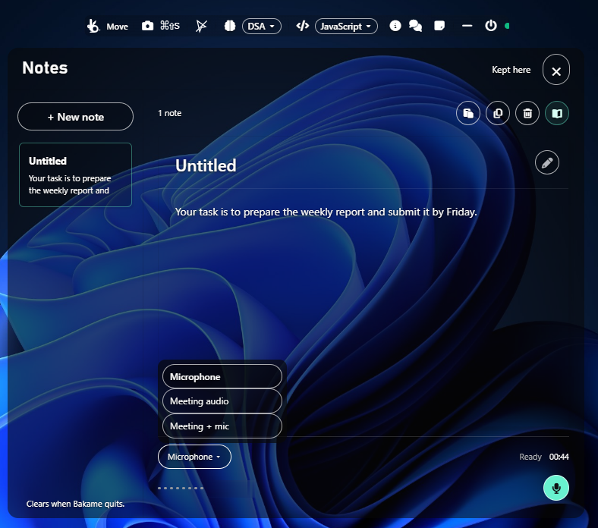
Task: Delete note with the trash icon
Action: pyautogui.click(x=527, y=113)
